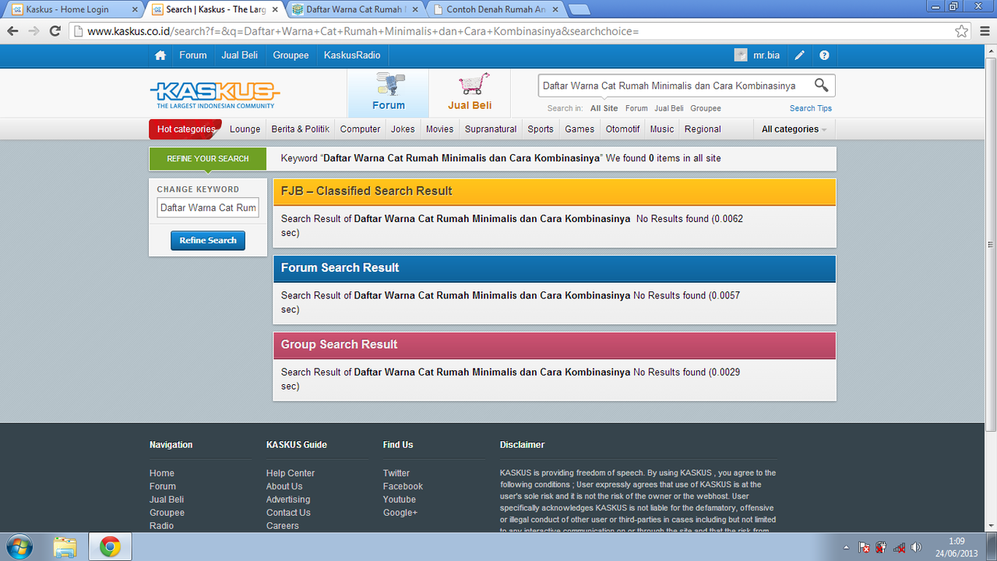Set search scope to Jual Beli
The image size is (997, 561).
tap(669, 108)
